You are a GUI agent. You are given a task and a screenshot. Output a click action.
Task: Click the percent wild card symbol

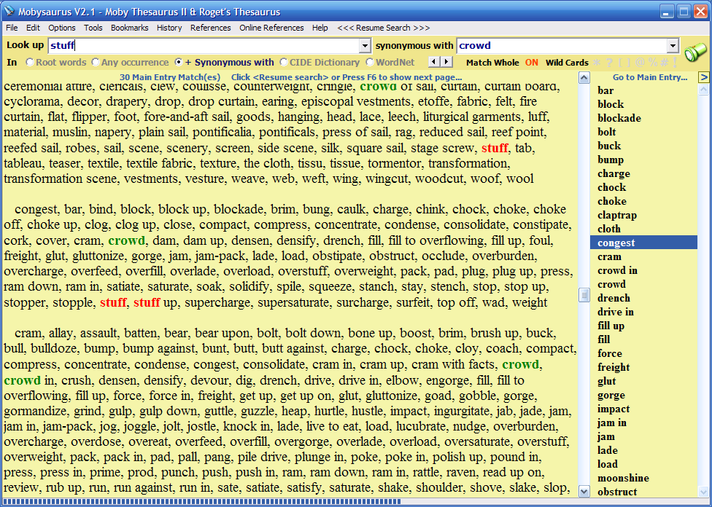click(653, 62)
